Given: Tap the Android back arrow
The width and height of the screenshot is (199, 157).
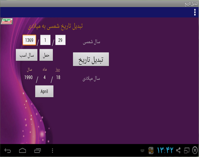Looking at the screenshot, I should 8,151.
